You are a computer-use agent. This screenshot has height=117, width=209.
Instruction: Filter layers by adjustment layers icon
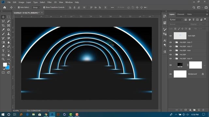pyautogui.click(x=189, y=19)
